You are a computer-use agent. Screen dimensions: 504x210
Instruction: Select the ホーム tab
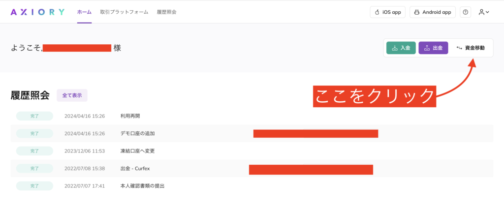coord(84,12)
